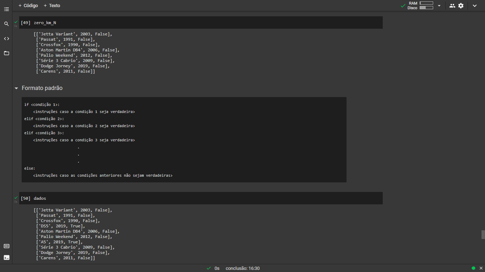Open the Files folder panel
The height and width of the screenshot is (272, 485).
tap(6, 53)
